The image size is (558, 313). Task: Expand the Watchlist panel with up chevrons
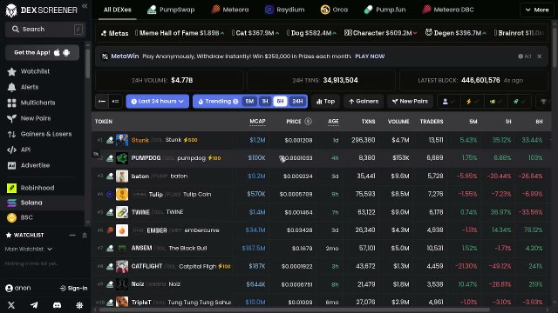click(85, 236)
